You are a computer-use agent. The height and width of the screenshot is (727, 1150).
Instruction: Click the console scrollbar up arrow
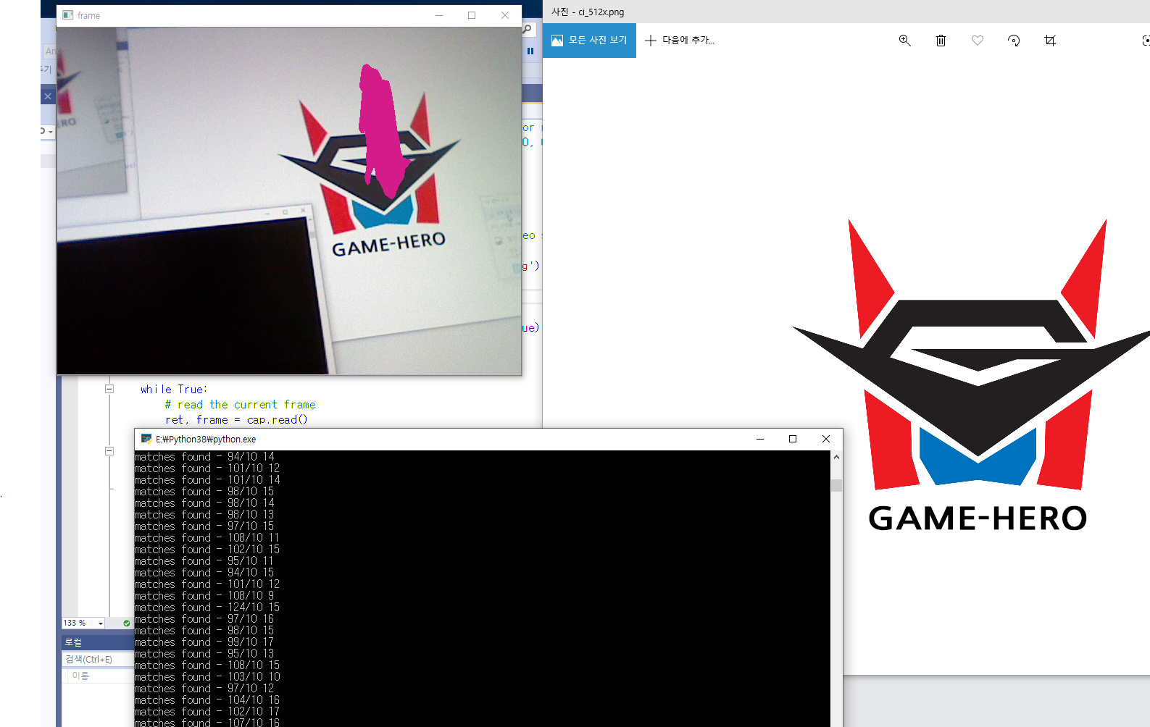pyautogui.click(x=836, y=457)
